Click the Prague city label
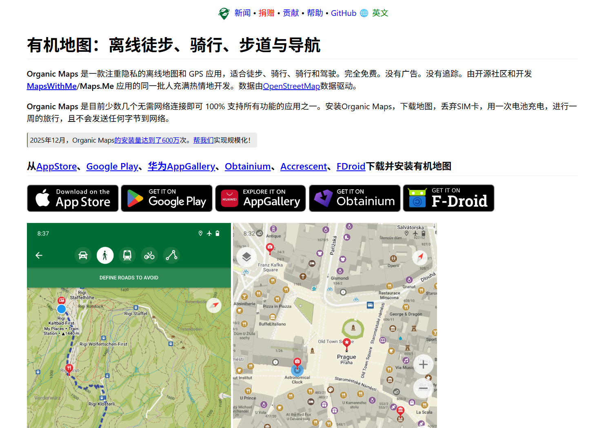 (x=346, y=357)
